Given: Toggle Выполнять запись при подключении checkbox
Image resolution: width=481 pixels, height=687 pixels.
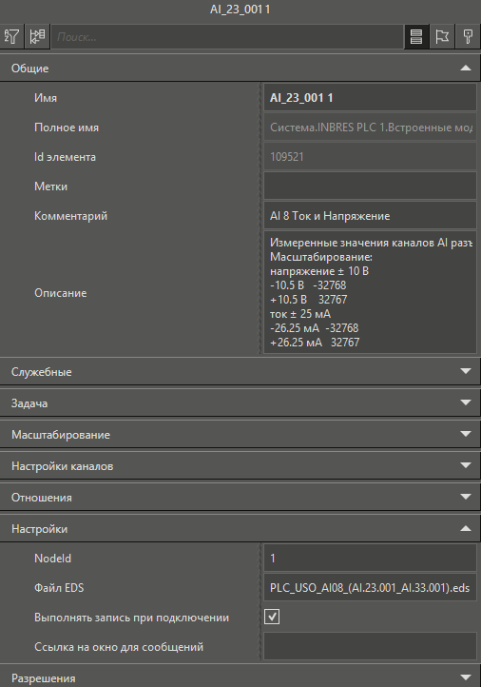Looking at the screenshot, I should pos(272,617).
